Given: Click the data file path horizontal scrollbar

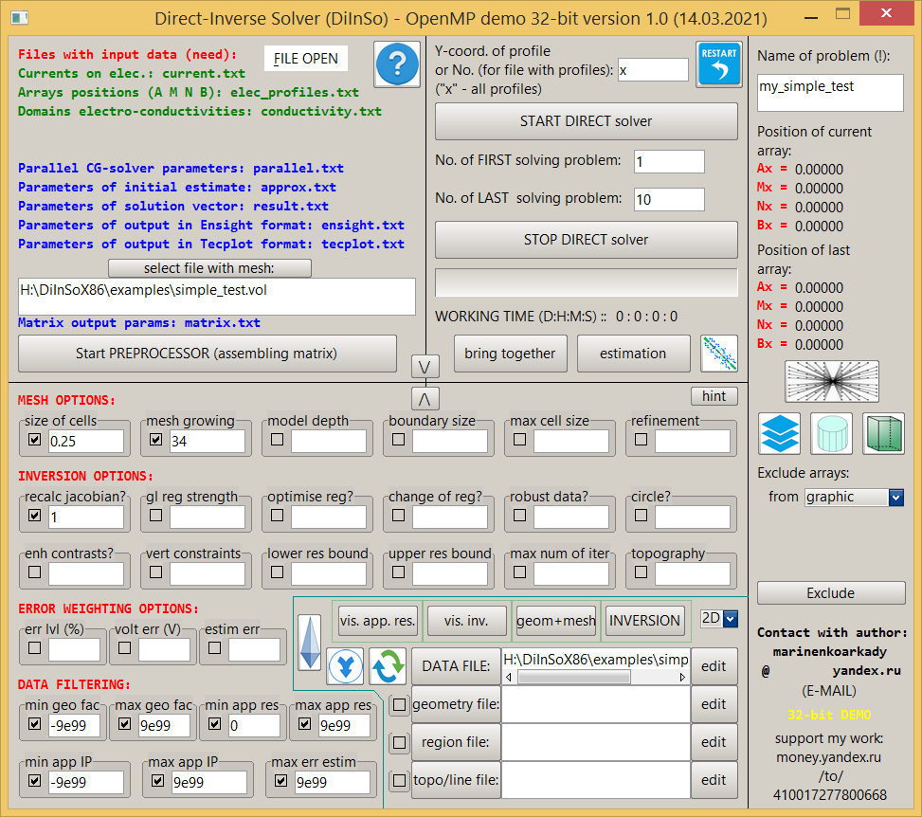Looking at the screenshot, I should pyautogui.click(x=596, y=678).
